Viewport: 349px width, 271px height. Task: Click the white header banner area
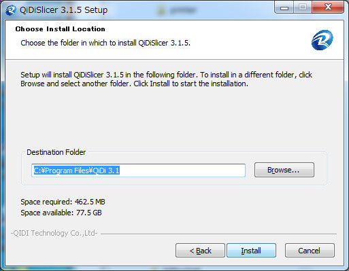tap(174, 40)
